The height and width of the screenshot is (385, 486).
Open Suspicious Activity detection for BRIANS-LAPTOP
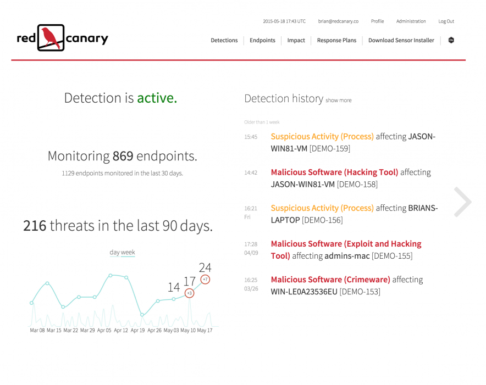[322, 208]
